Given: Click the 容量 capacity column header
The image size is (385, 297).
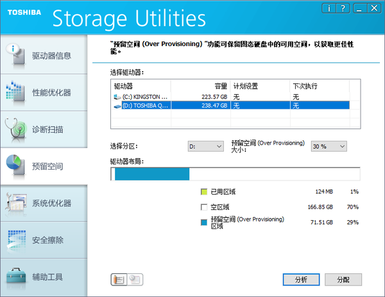Looking at the screenshot, I should click(x=200, y=86).
